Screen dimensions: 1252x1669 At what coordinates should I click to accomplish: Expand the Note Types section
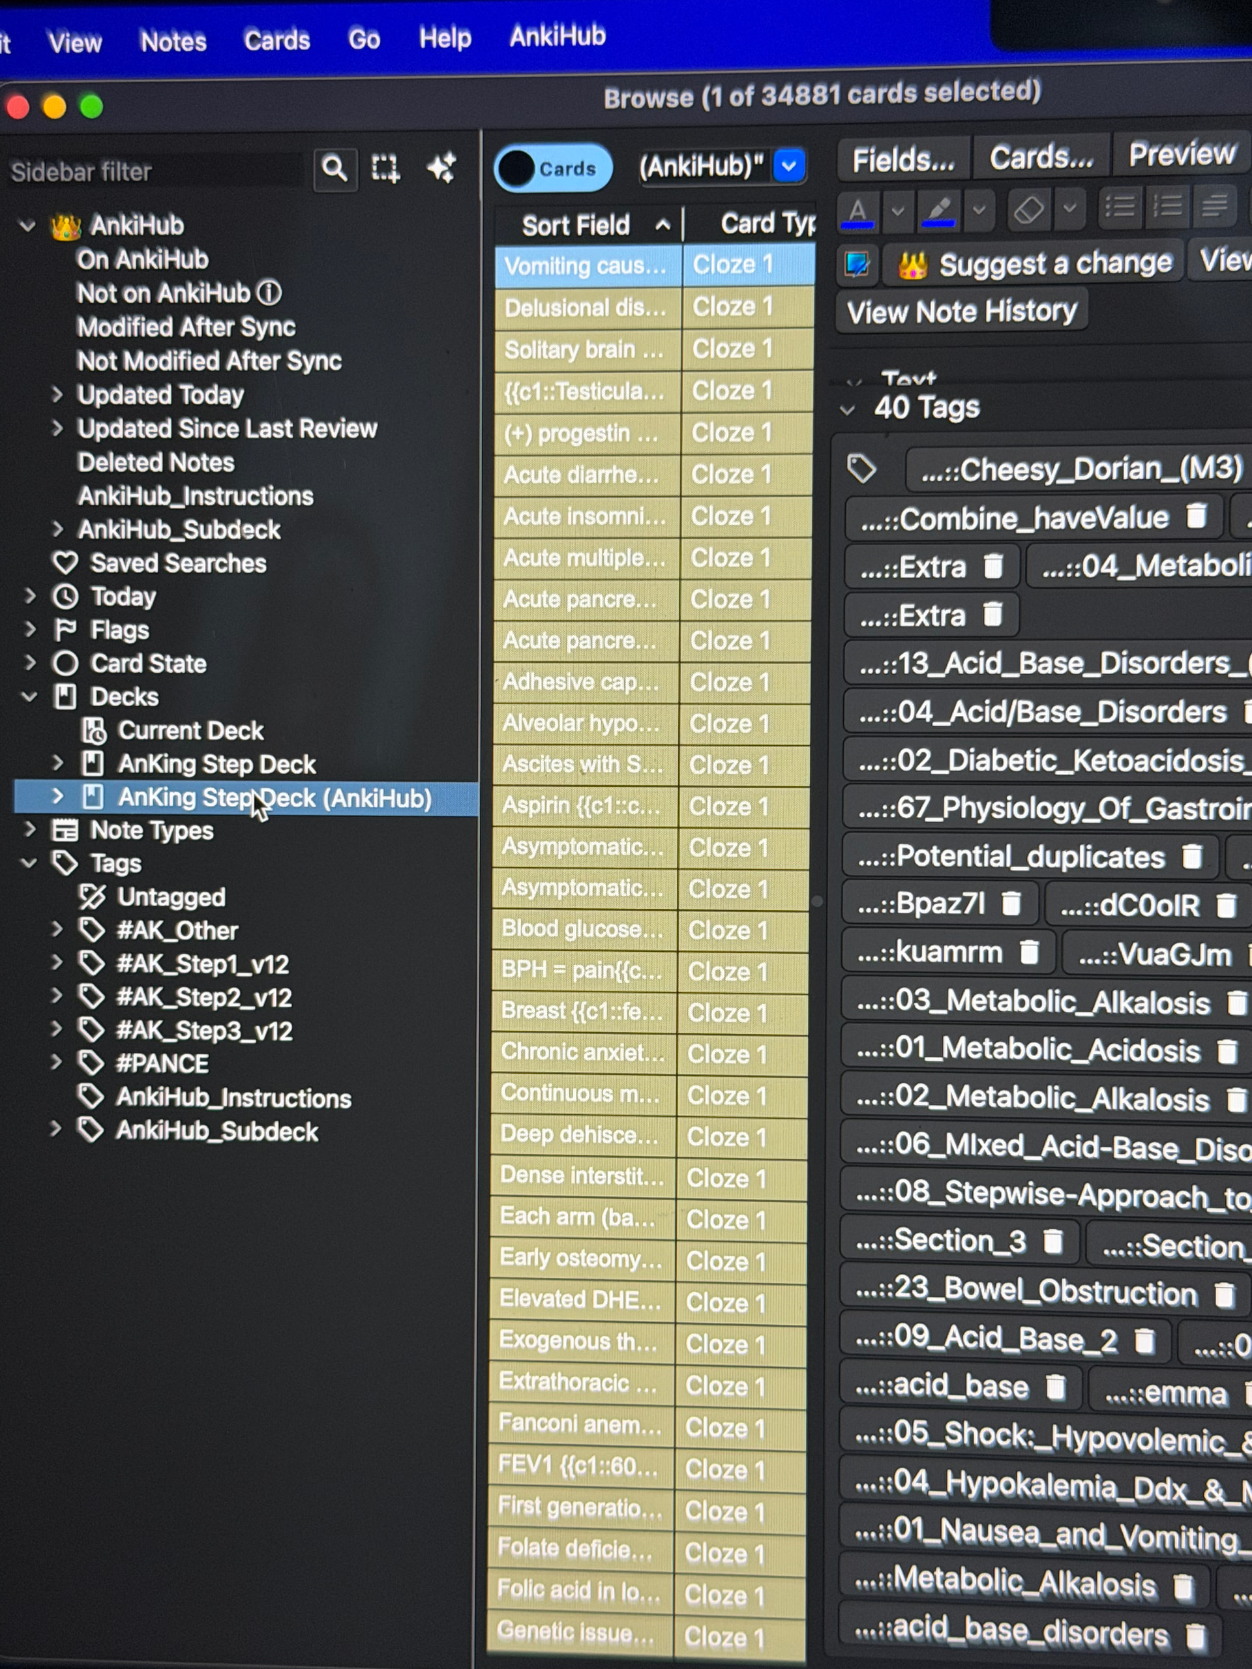click(30, 829)
